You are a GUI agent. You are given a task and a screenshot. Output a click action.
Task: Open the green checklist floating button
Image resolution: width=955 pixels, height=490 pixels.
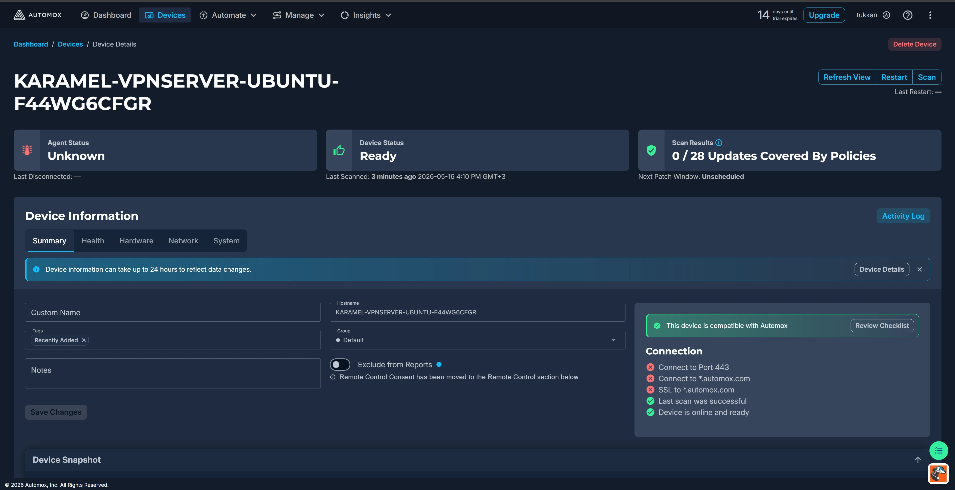pos(939,451)
